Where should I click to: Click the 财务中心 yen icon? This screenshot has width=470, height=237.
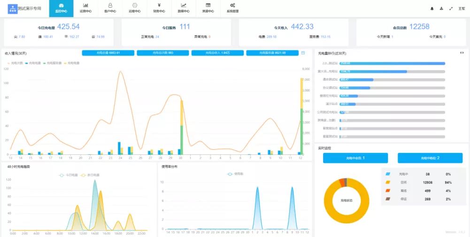click(x=159, y=6)
